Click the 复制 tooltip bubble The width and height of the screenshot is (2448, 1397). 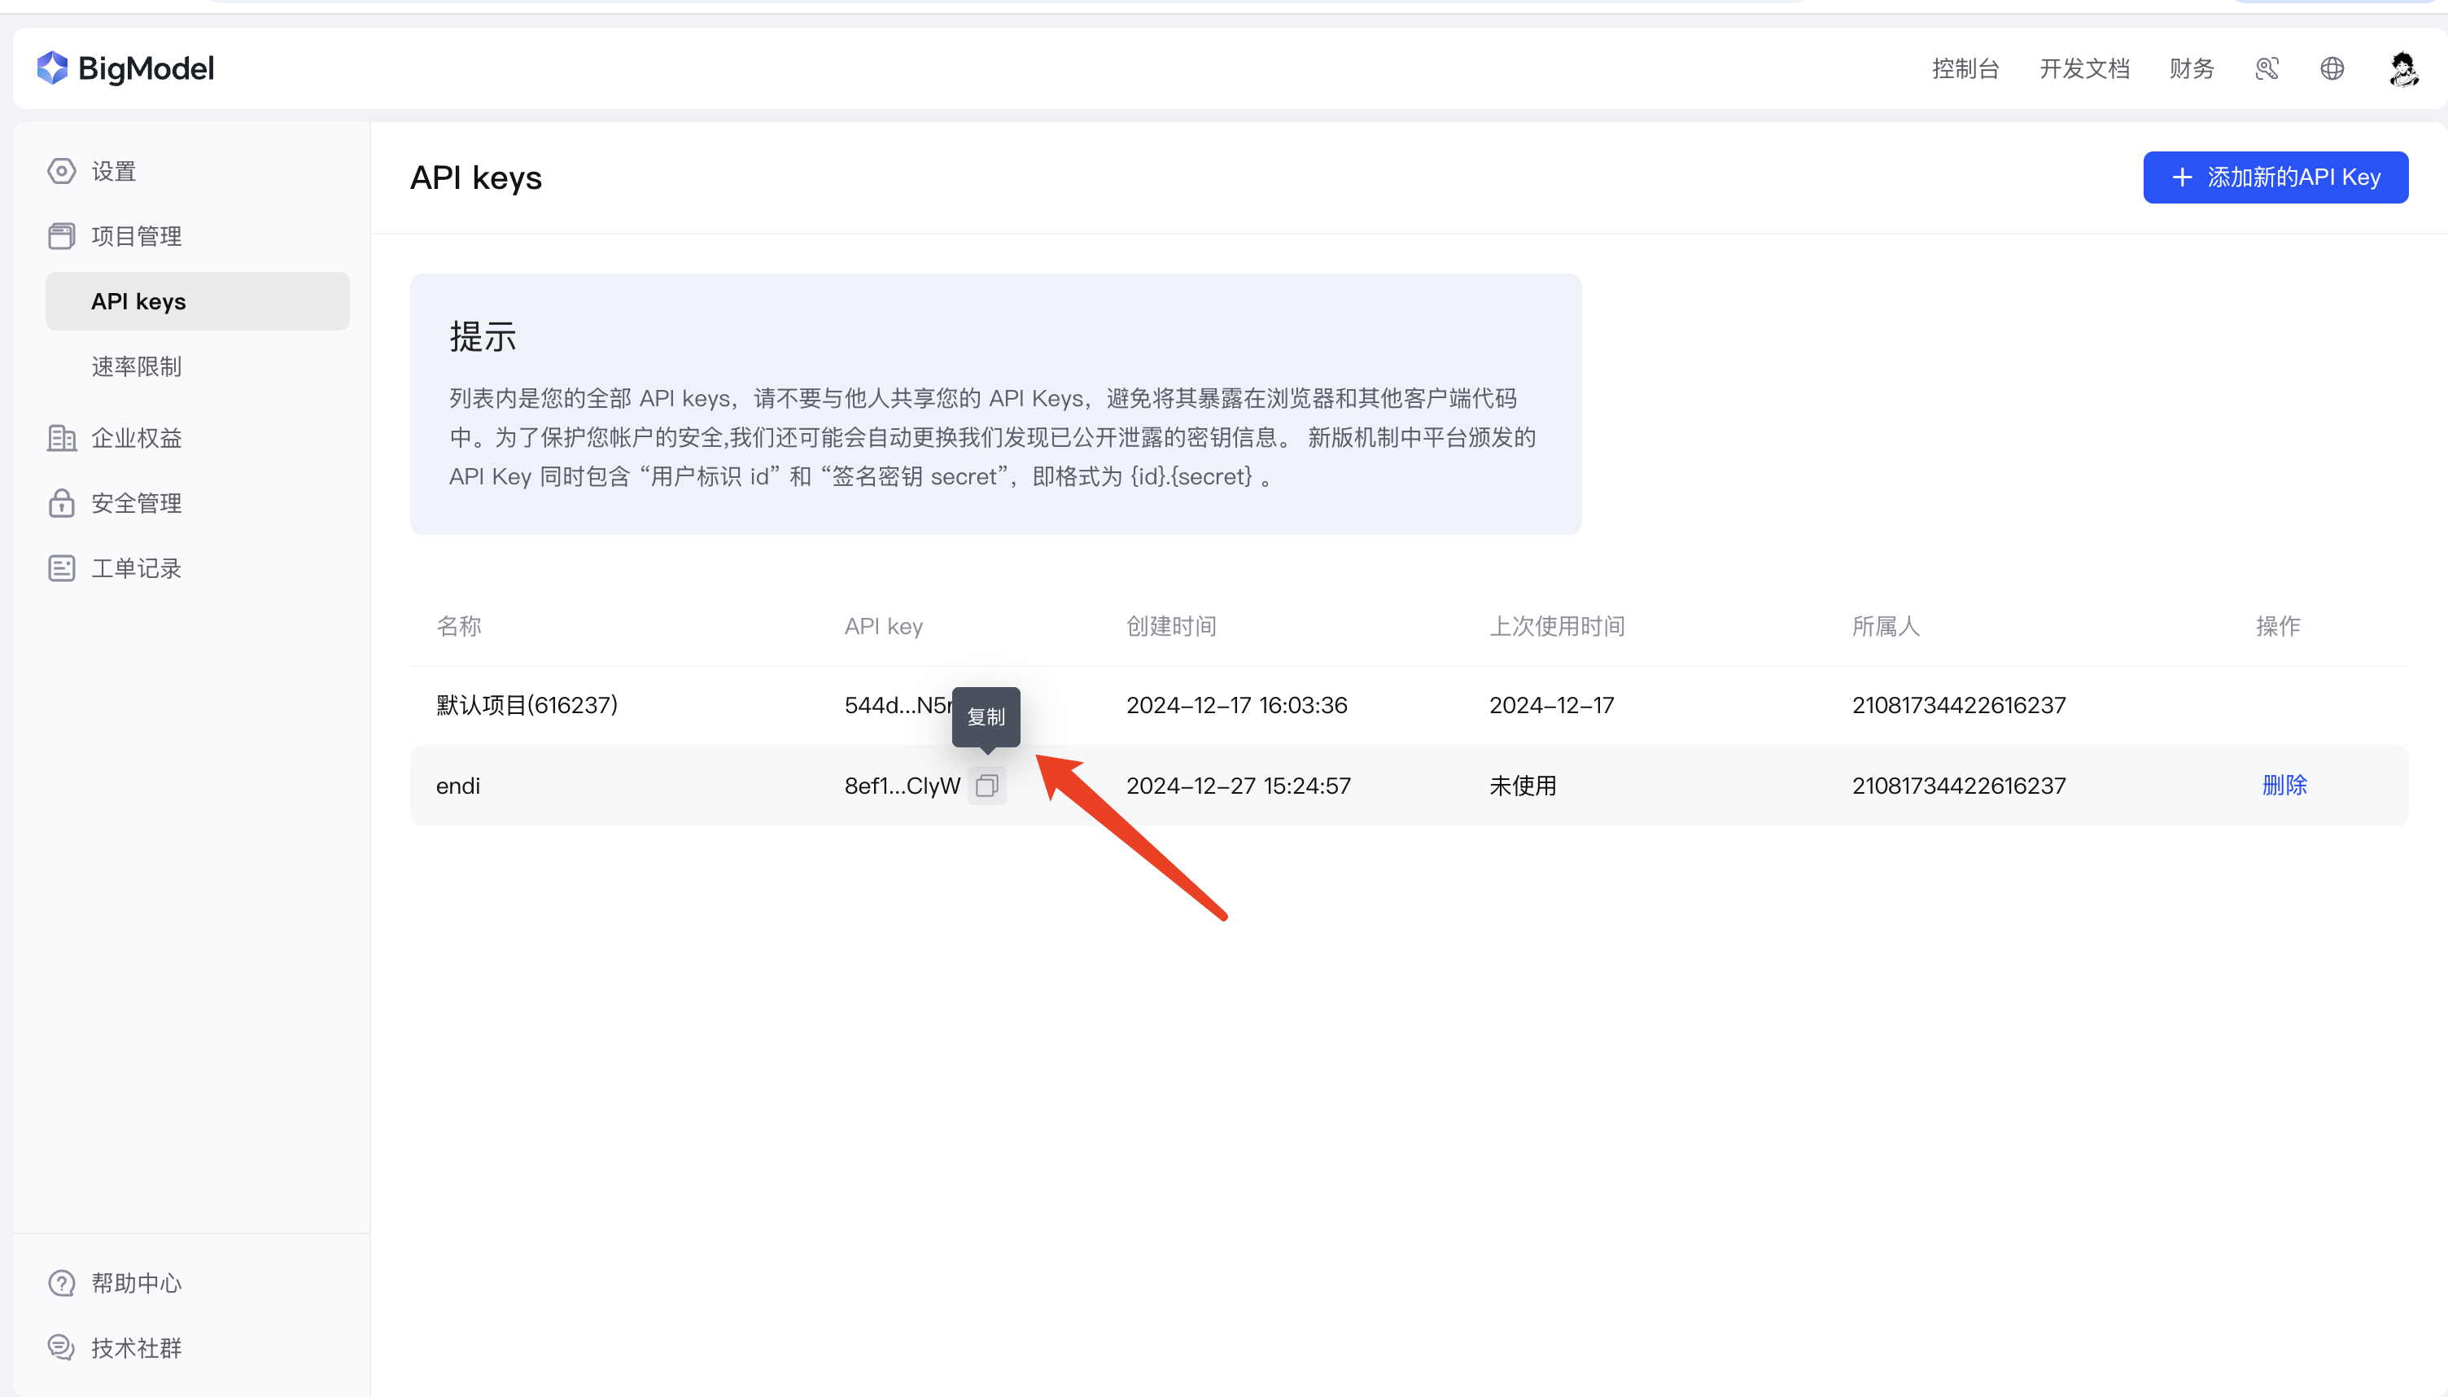(986, 716)
